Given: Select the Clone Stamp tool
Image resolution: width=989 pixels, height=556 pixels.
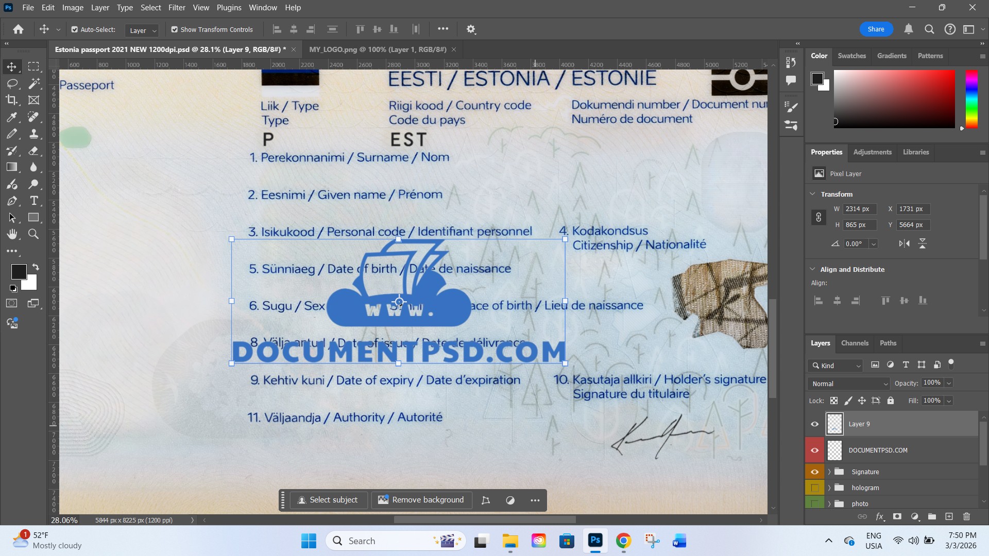Looking at the screenshot, I should (33, 134).
